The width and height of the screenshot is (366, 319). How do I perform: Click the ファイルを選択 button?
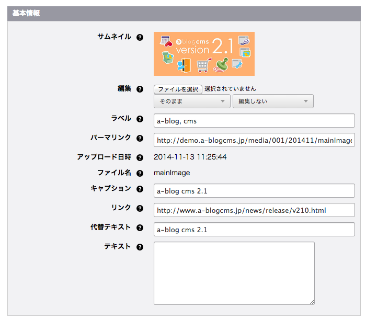tap(178, 89)
